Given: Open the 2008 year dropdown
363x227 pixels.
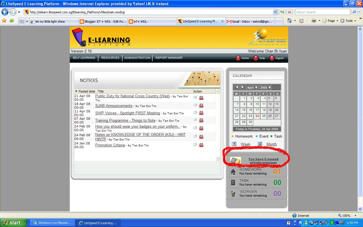Looking at the screenshot, I should pos(265,87).
